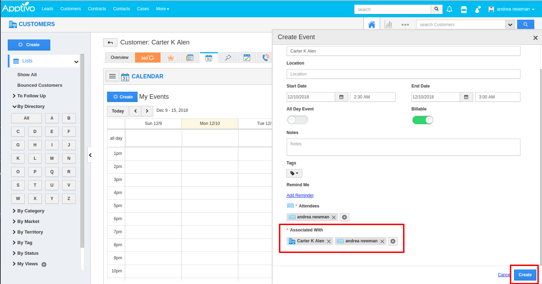The height and width of the screenshot is (284, 542).
Task: Enable the All Day Event switch
Action: [x=297, y=120]
